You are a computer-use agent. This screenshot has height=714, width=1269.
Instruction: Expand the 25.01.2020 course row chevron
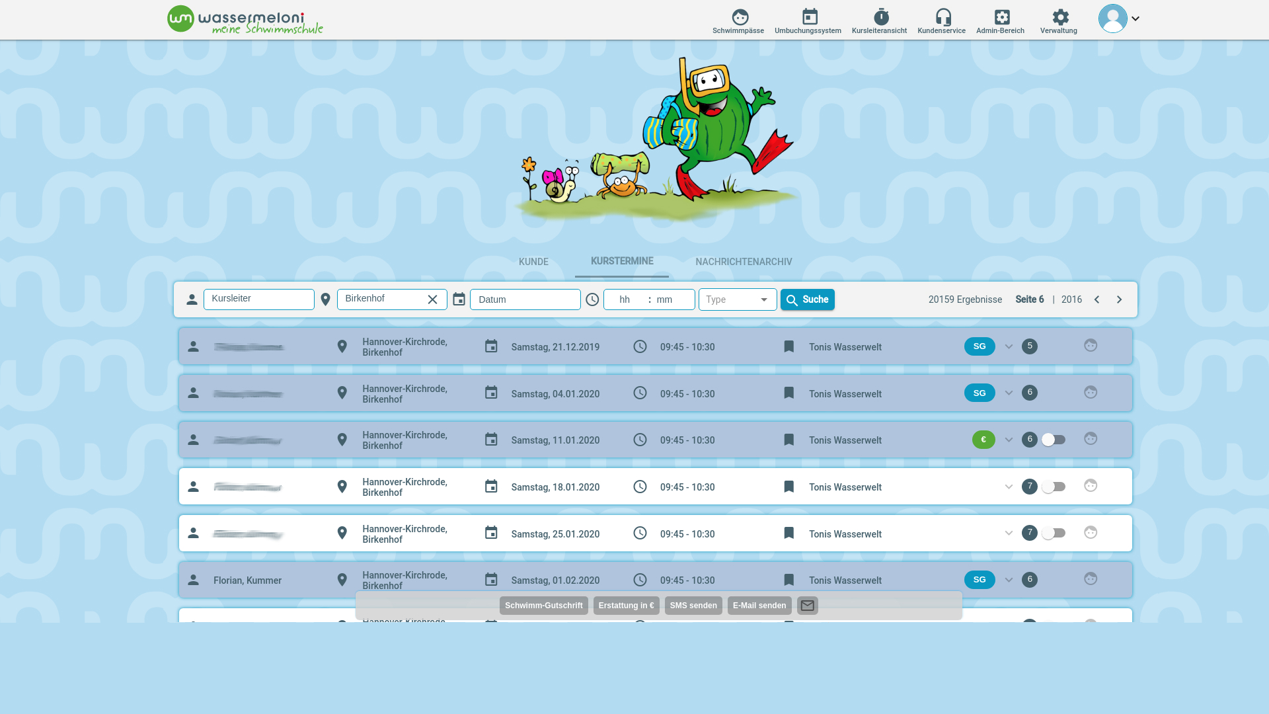coord(1009,533)
